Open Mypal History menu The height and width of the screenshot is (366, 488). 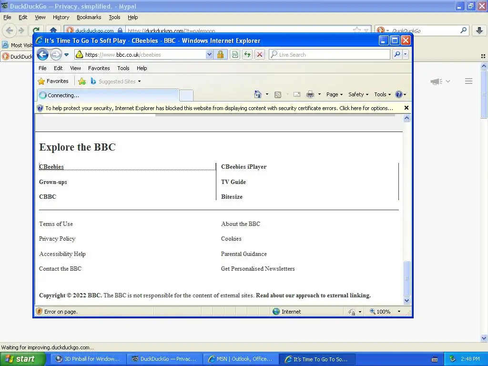click(61, 17)
